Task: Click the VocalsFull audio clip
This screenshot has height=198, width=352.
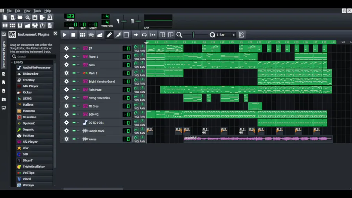Action: pyautogui.click(x=258, y=139)
